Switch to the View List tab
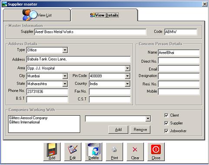Viewport: 209px width, 165px height. (37, 15)
